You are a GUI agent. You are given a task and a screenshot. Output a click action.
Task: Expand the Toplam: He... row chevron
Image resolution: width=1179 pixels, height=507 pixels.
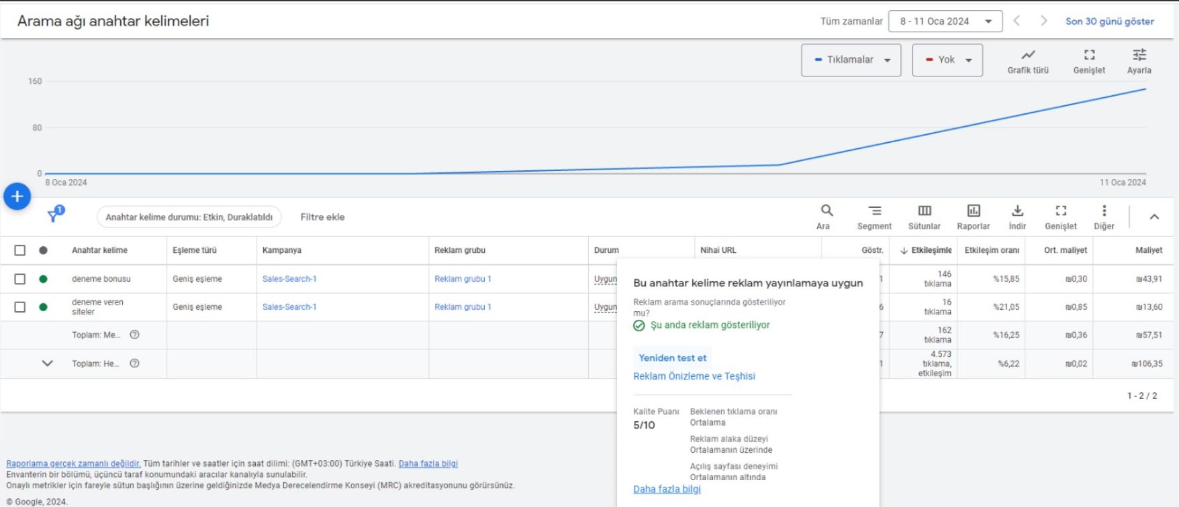pos(47,363)
